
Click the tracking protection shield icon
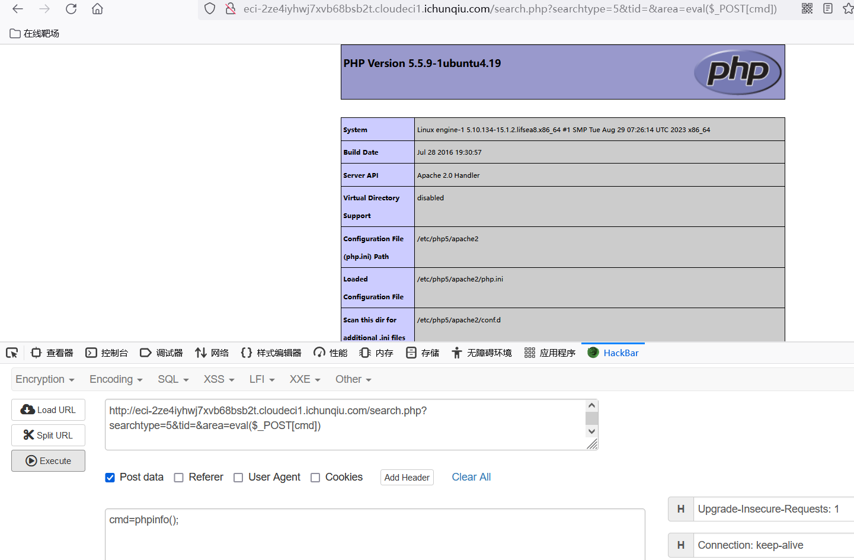210,9
